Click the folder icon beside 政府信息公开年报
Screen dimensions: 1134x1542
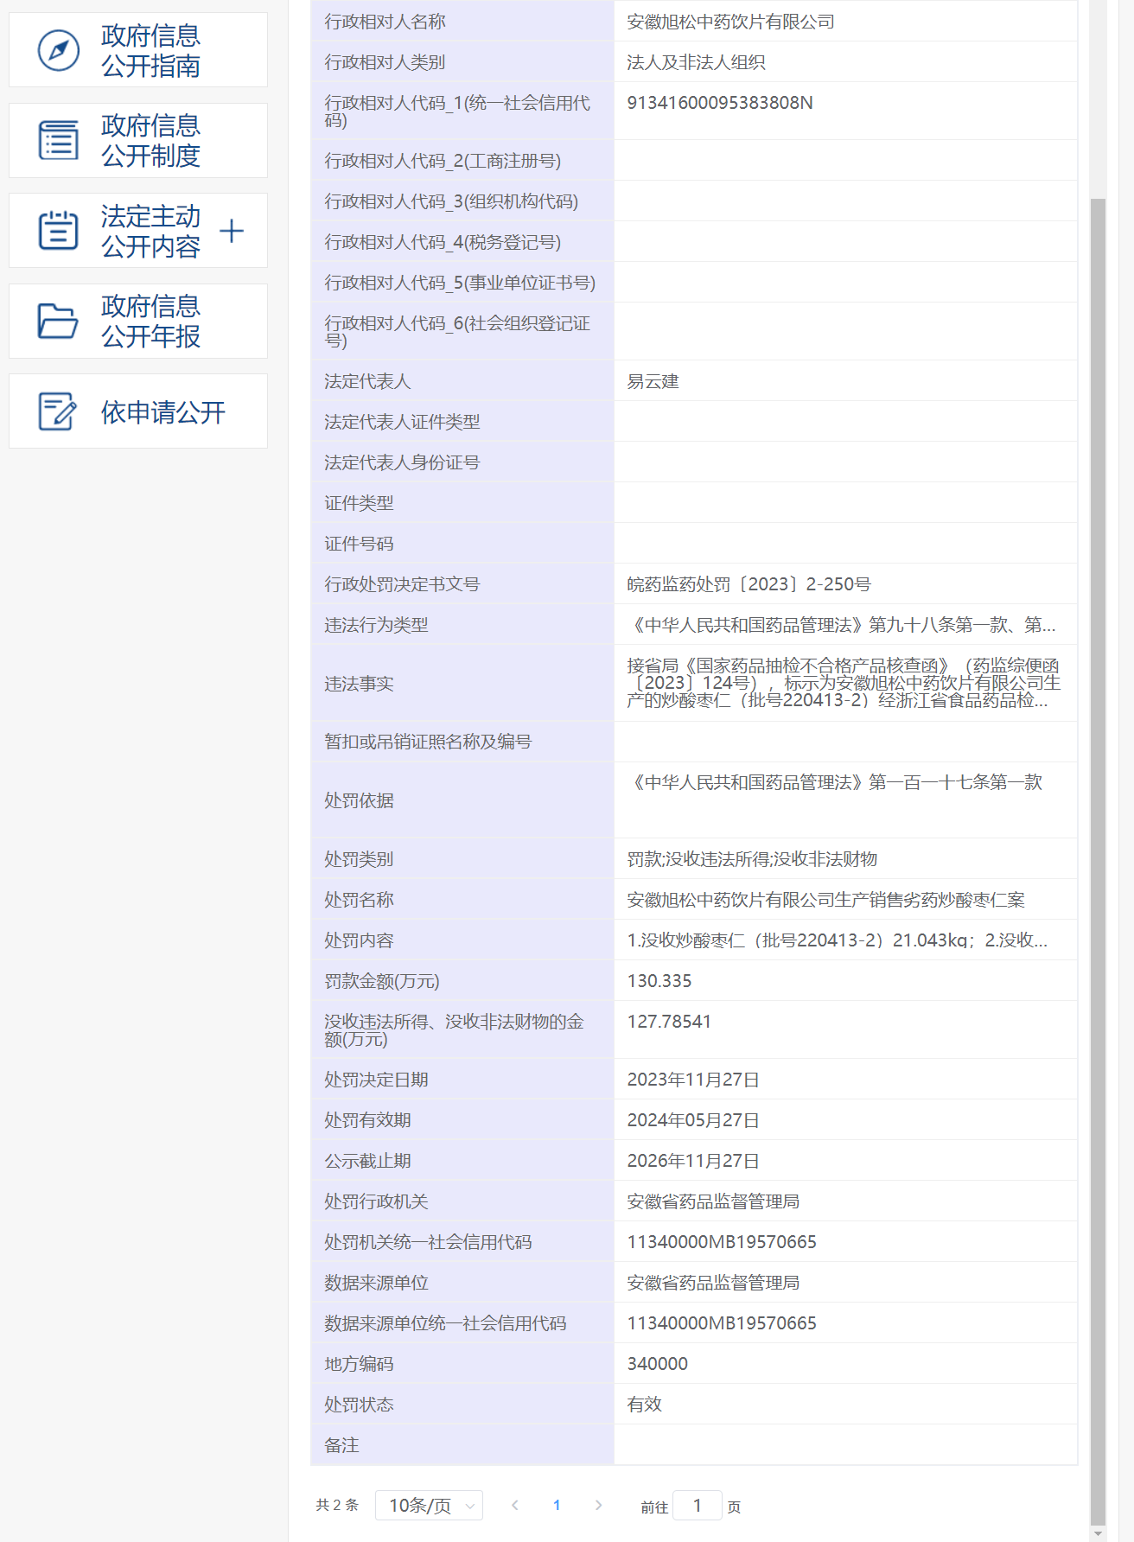coord(59,321)
